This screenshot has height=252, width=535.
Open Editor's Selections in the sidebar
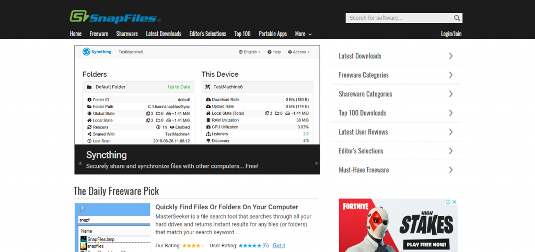pos(361,151)
